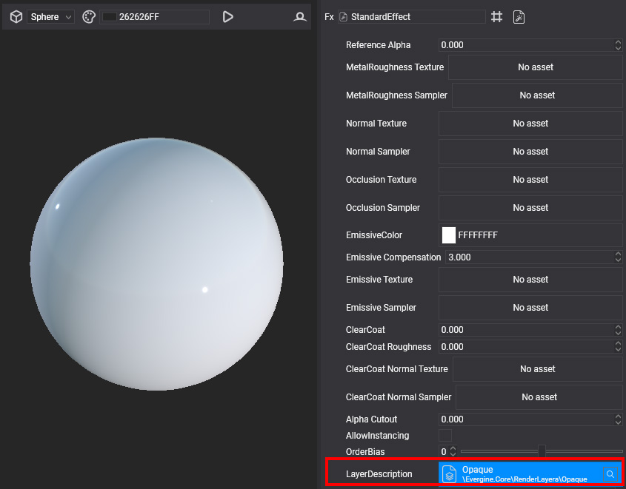The width and height of the screenshot is (626, 489).
Task: Click the 262626FF background color field
Action: 156,16
